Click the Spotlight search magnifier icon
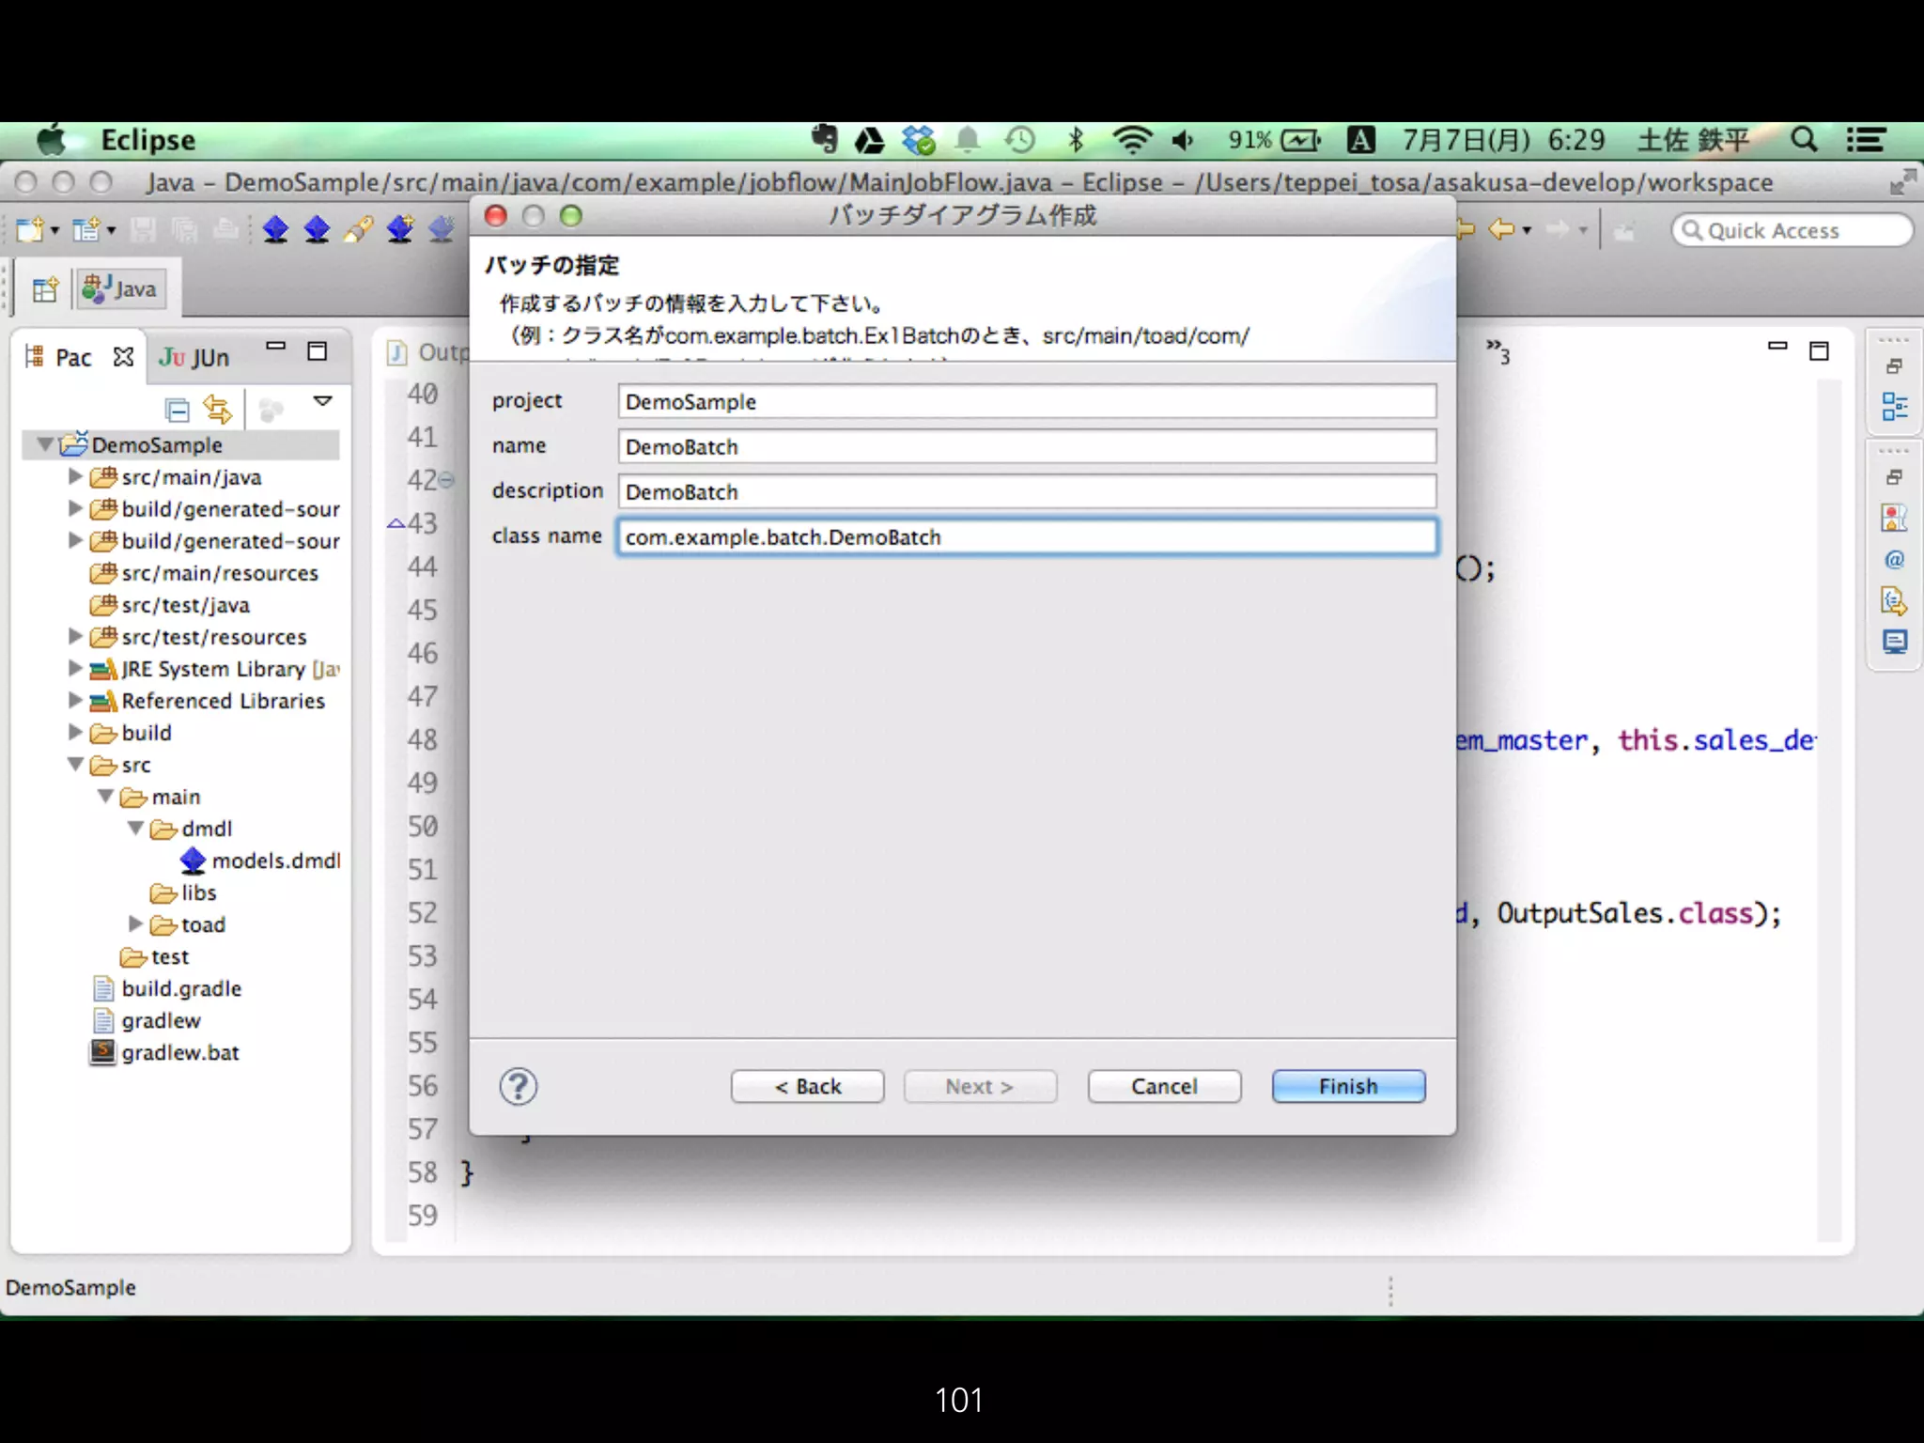The image size is (1924, 1443). (1803, 140)
